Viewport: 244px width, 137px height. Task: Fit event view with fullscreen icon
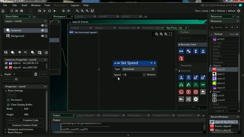coord(170,34)
